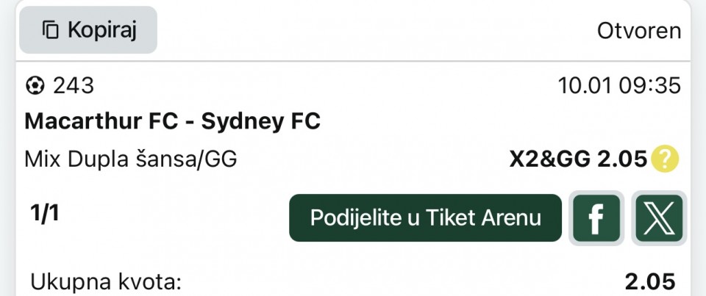Share the ticket on Facebook
706x296 pixels.
[596, 218]
